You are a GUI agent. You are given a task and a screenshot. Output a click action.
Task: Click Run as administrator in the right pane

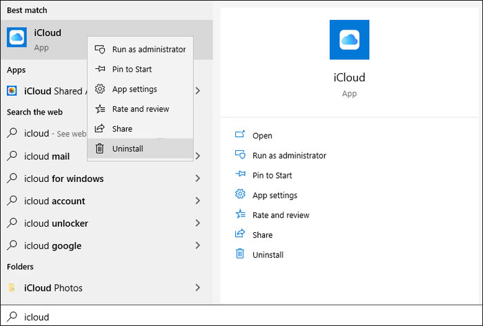pyautogui.click(x=289, y=156)
